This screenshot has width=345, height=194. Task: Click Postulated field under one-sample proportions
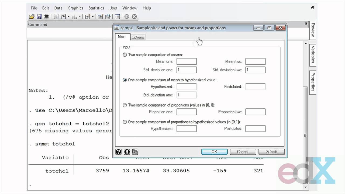click(x=256, y=129)
